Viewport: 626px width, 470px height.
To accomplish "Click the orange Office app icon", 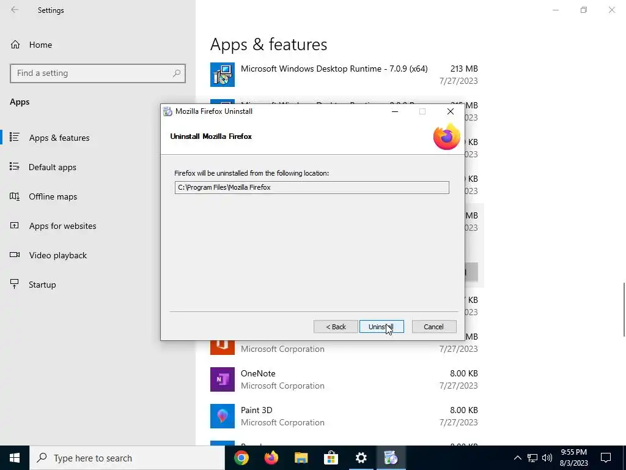I will (223, 348).
